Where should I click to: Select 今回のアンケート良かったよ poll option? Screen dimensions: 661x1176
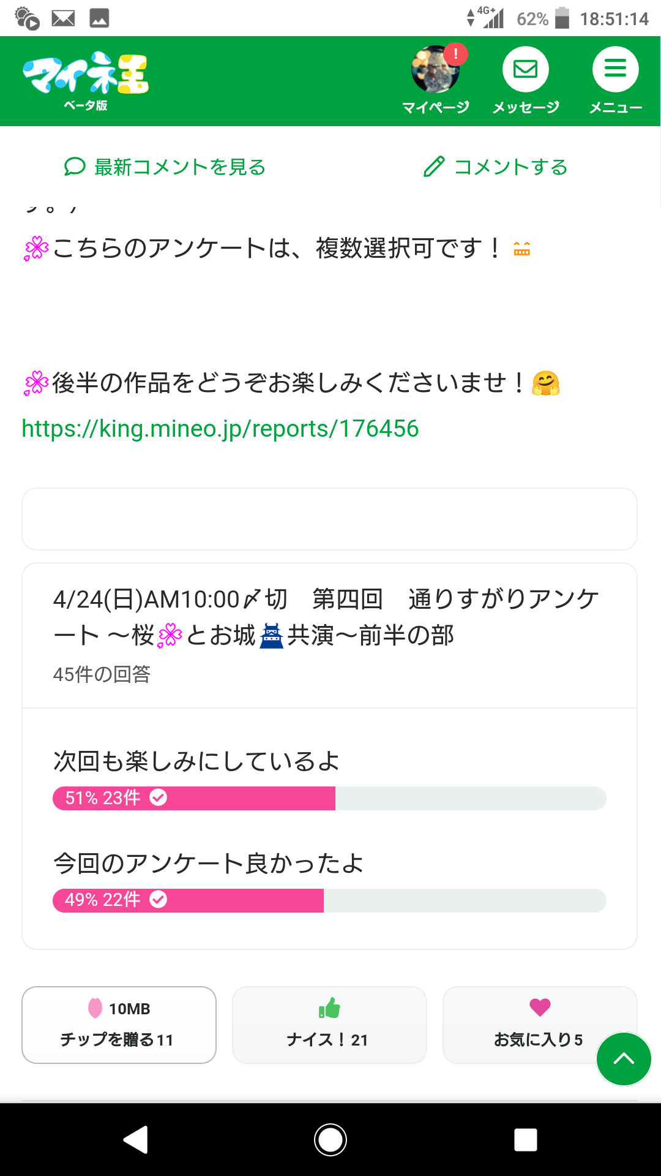pyautogui.click(x=208, y=864)
